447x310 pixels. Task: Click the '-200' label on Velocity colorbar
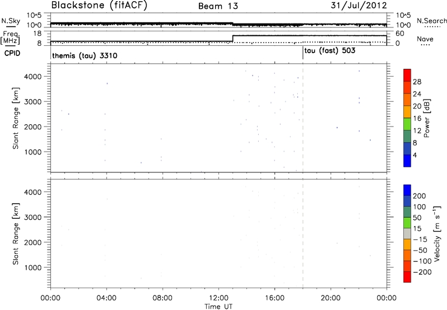coord(422,272)
